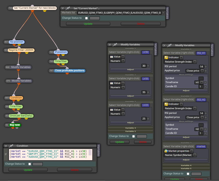This screenshot has height=181, width=219.
Task: Click the Value type icon for LV35
Action: coord(112,83)
